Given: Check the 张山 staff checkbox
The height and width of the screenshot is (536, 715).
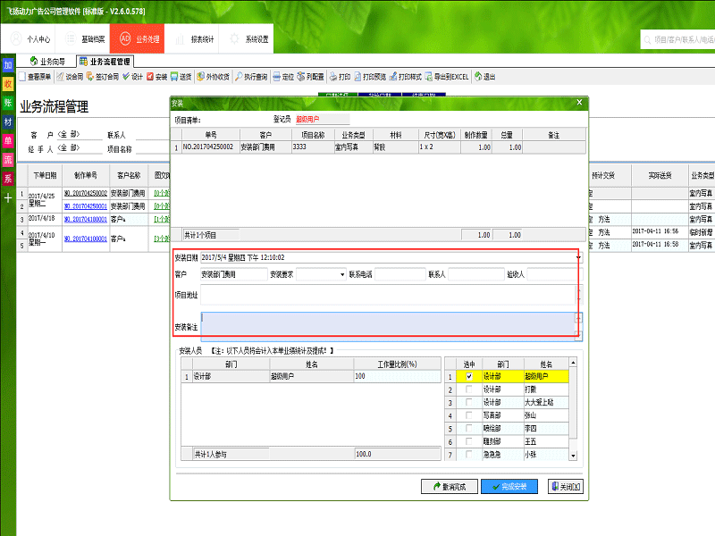Looking at the screenshot, I should (468, 415).
